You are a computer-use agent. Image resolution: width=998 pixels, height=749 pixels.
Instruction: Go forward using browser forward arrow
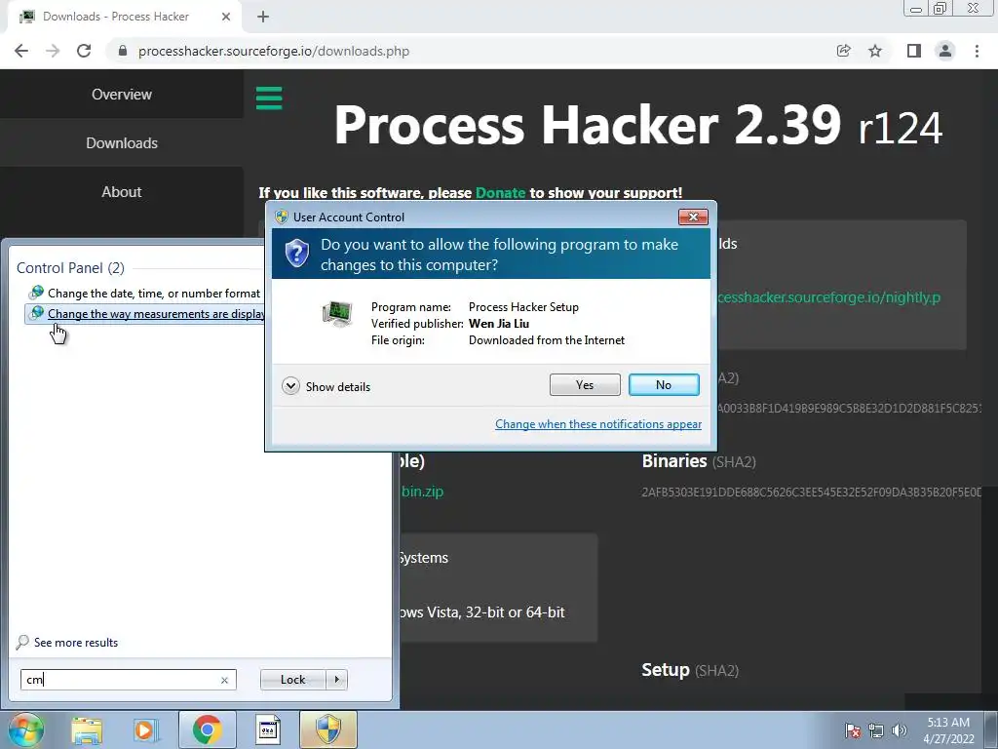click(x=53, y=51)
